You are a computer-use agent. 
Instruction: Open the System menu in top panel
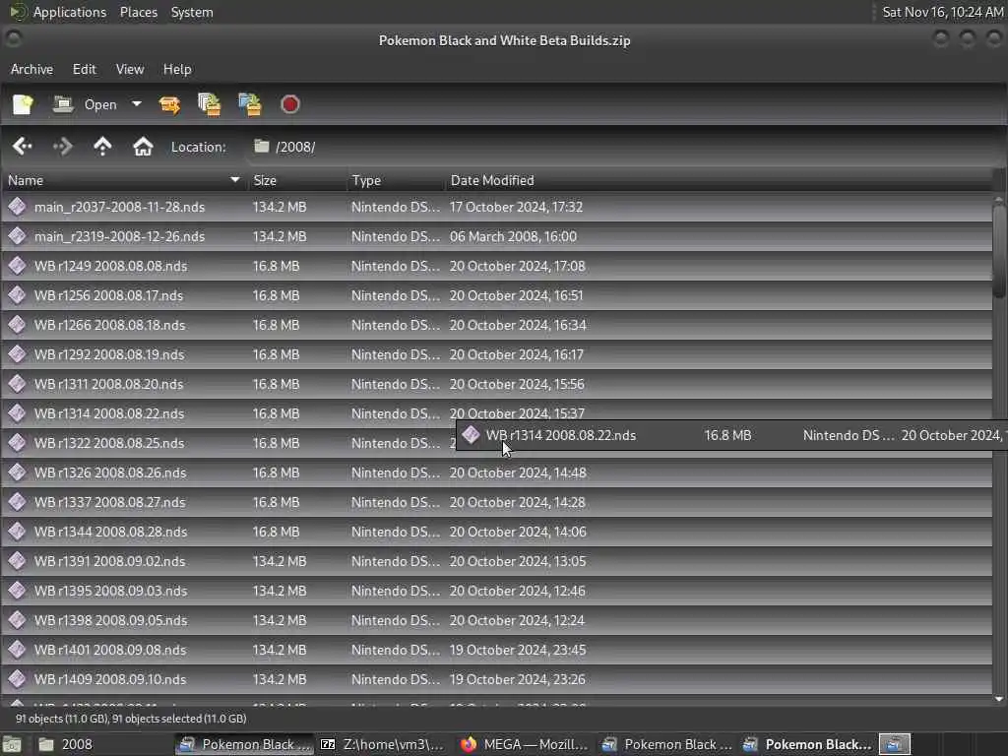[192, 12]
